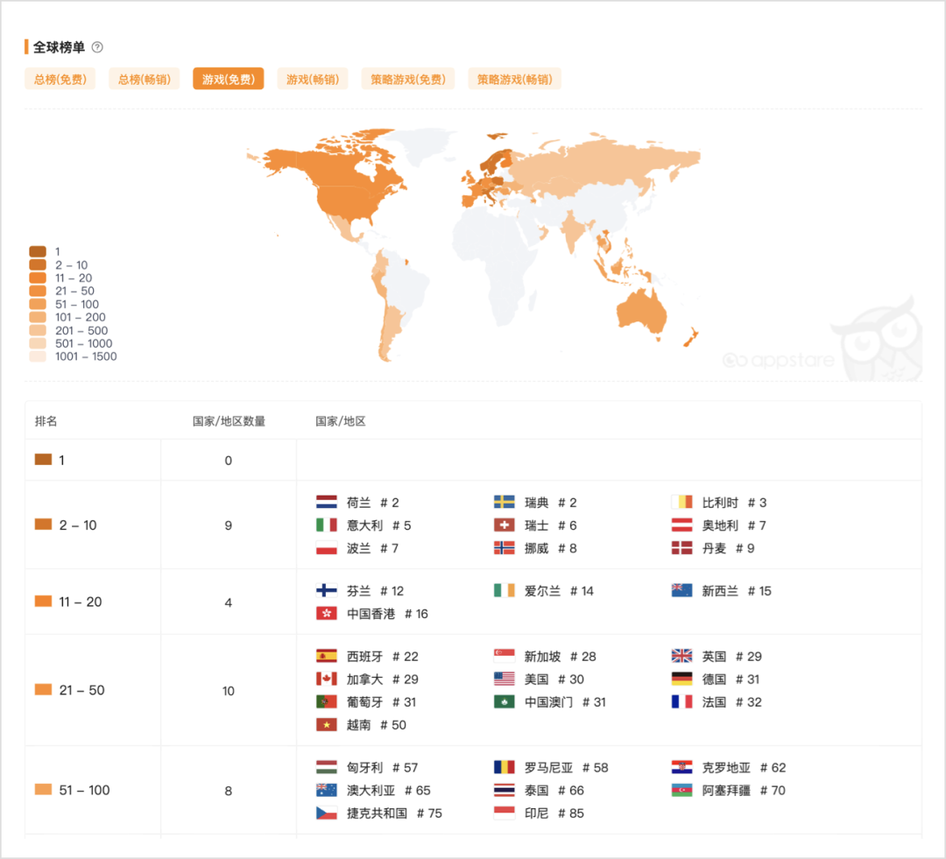Click the 1001 – 1500 legend swatch
This screenshot has height=859, width=946.
pos(38,356)
